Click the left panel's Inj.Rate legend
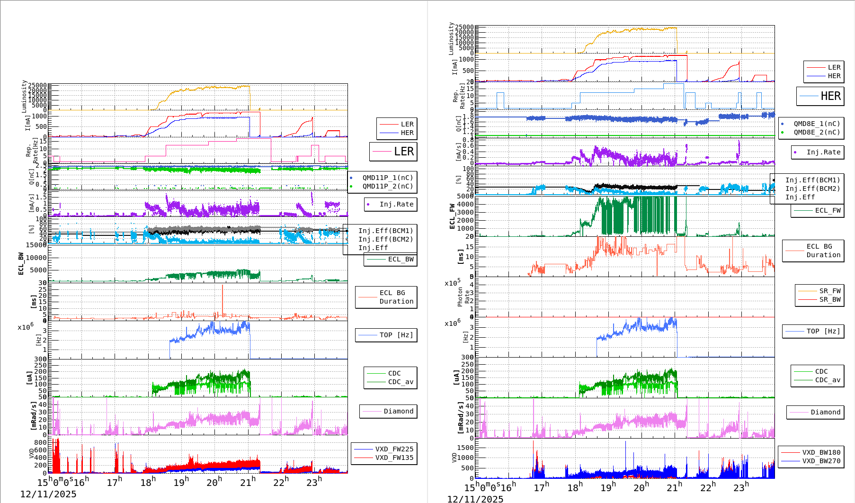This screenshot has height=503, width=855. (x=391, y=204)
